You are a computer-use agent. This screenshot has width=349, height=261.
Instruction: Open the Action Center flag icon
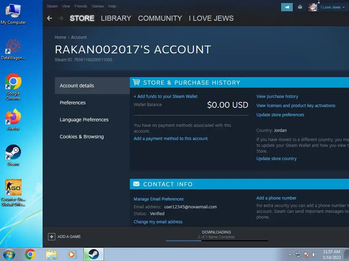tap(306, 255)
